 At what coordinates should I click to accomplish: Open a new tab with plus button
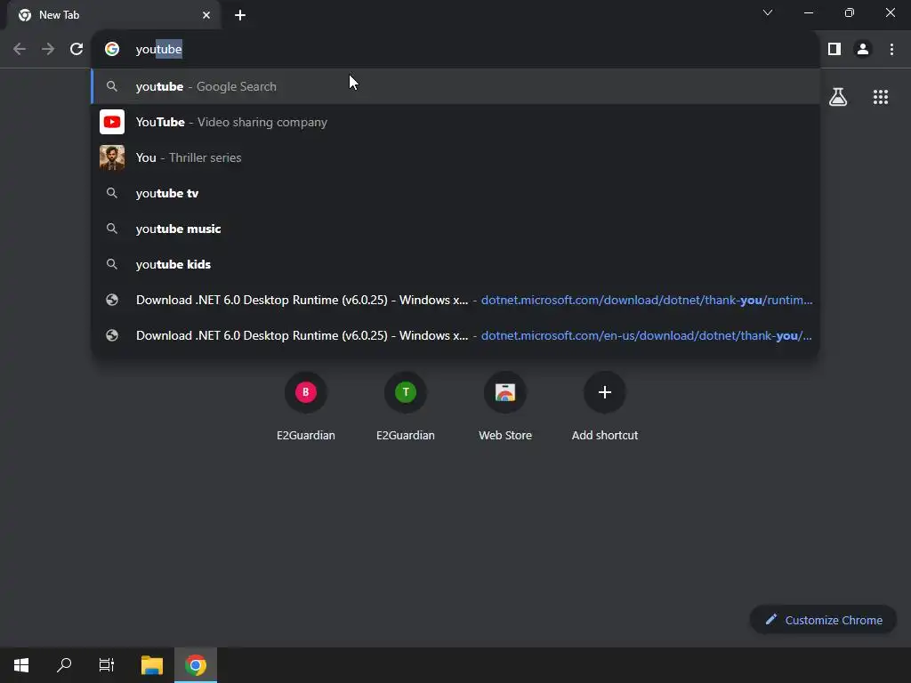pyautogui.click(x=240, y=15)
